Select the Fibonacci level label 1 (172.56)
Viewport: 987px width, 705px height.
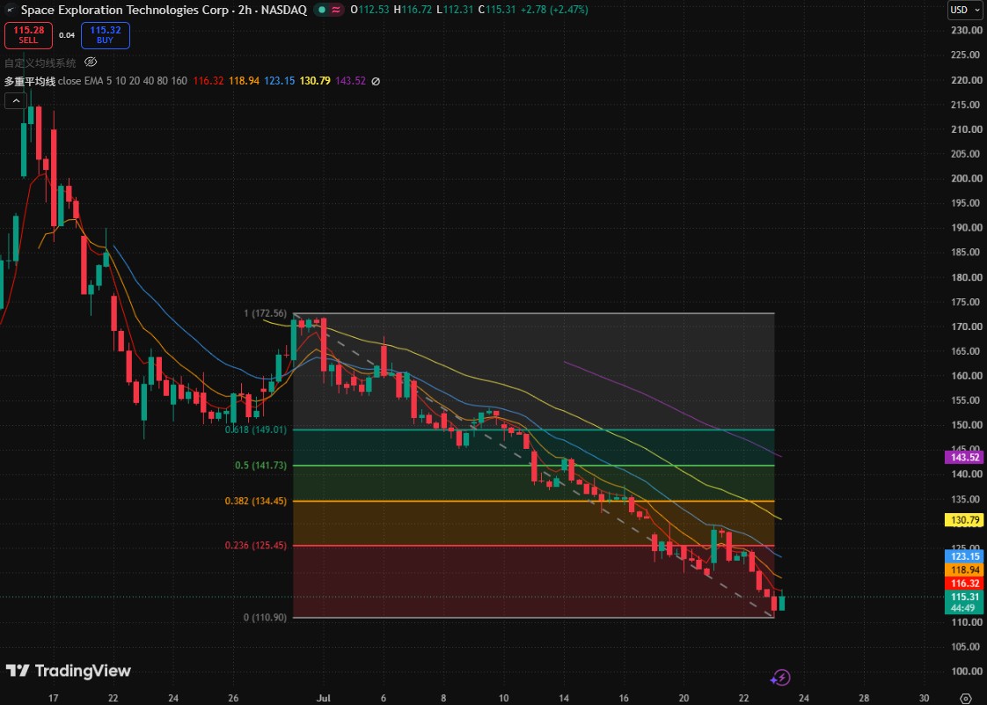(265, 313)
